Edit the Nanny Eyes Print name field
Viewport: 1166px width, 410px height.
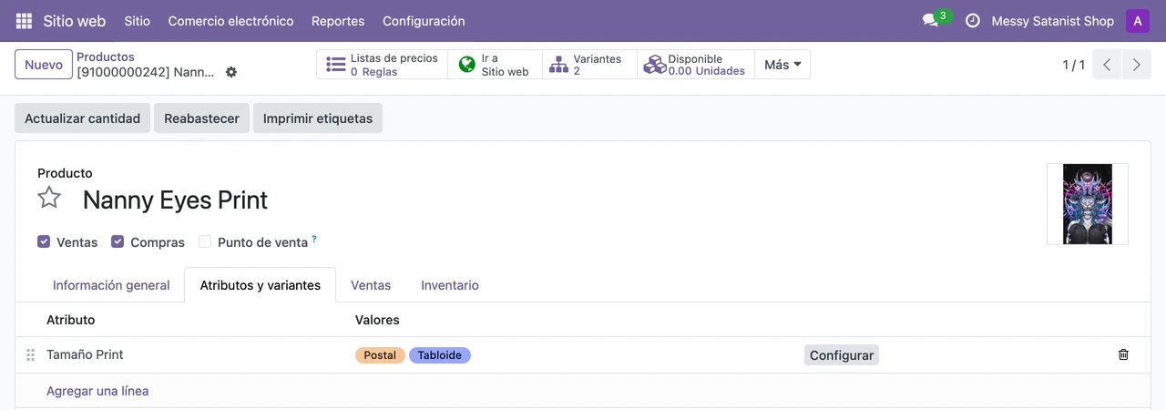176,200
